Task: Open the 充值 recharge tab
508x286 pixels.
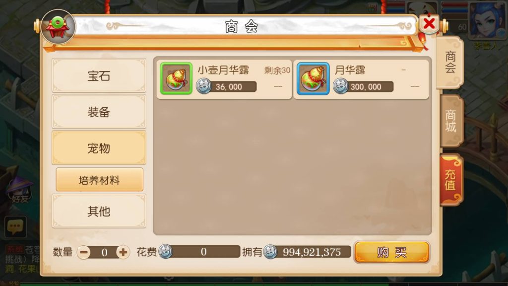Action: [x=451, y=180]
